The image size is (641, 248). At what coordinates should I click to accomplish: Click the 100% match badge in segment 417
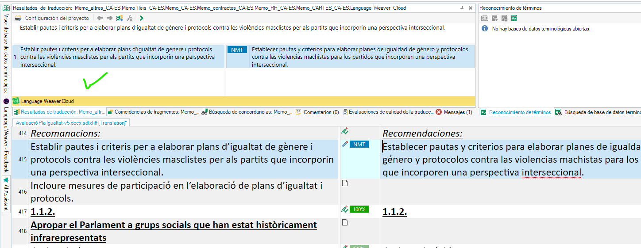point(359,209)
